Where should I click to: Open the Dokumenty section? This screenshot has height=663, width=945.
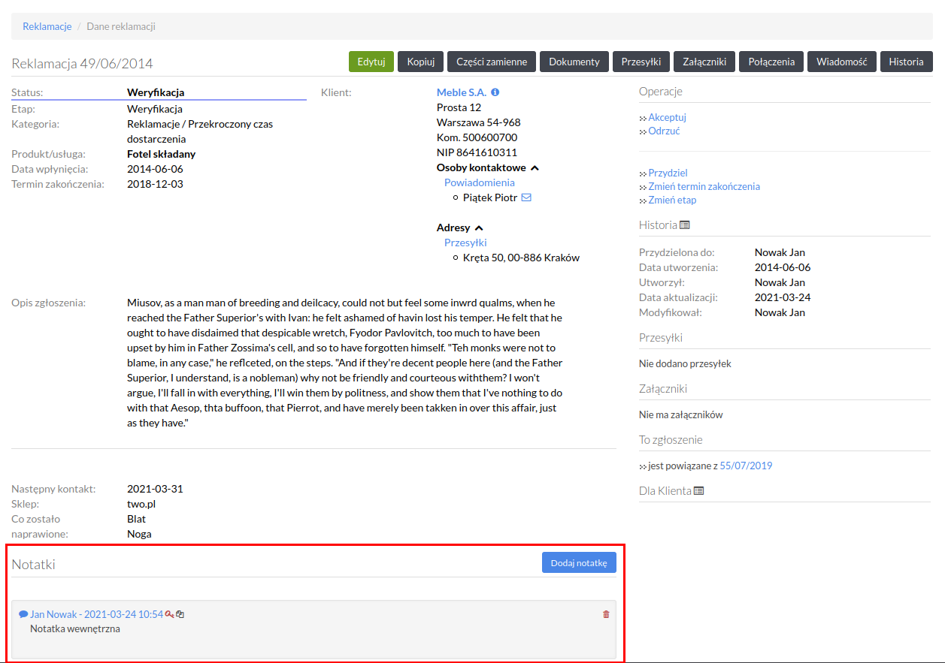tap(574, 62)
